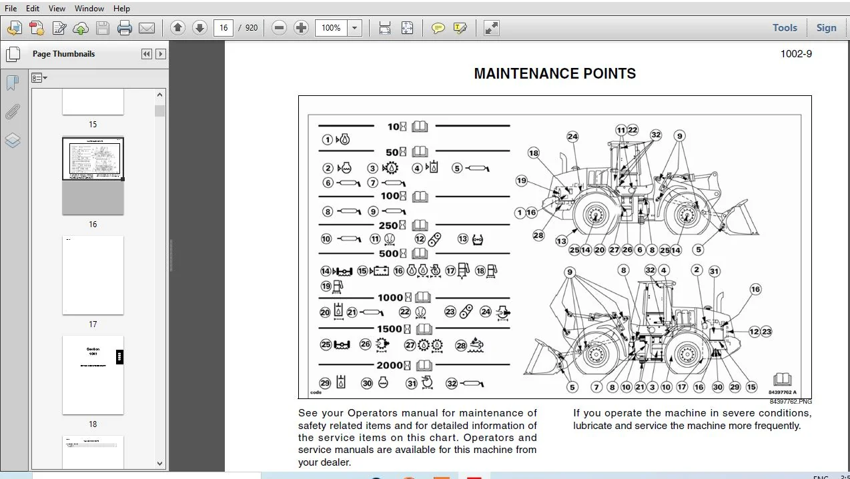Viewport: 850px width, 479px height.
Task: Add a sticky note comment
Action: [438, 28]
